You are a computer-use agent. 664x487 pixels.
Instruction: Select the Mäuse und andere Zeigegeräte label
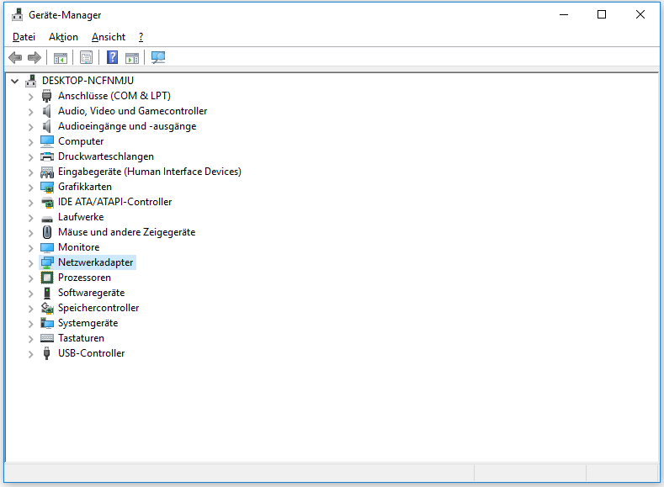tap(126, 232)
